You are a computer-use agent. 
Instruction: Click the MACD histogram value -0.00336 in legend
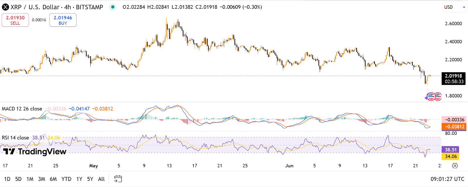click(x=56, y=109)
